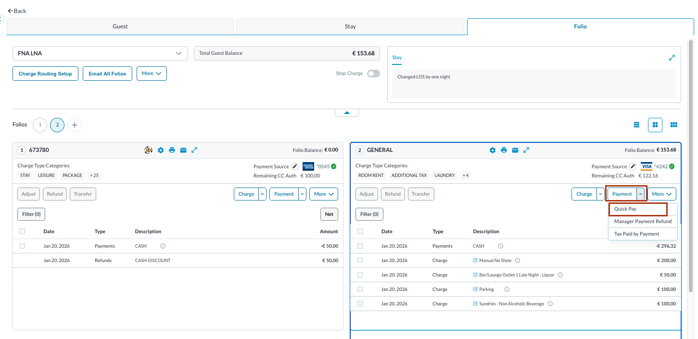The width and height of the screenshot is (698, 339).
Task: Switch to three-column grid layout icon
Action: pos(673,125)
